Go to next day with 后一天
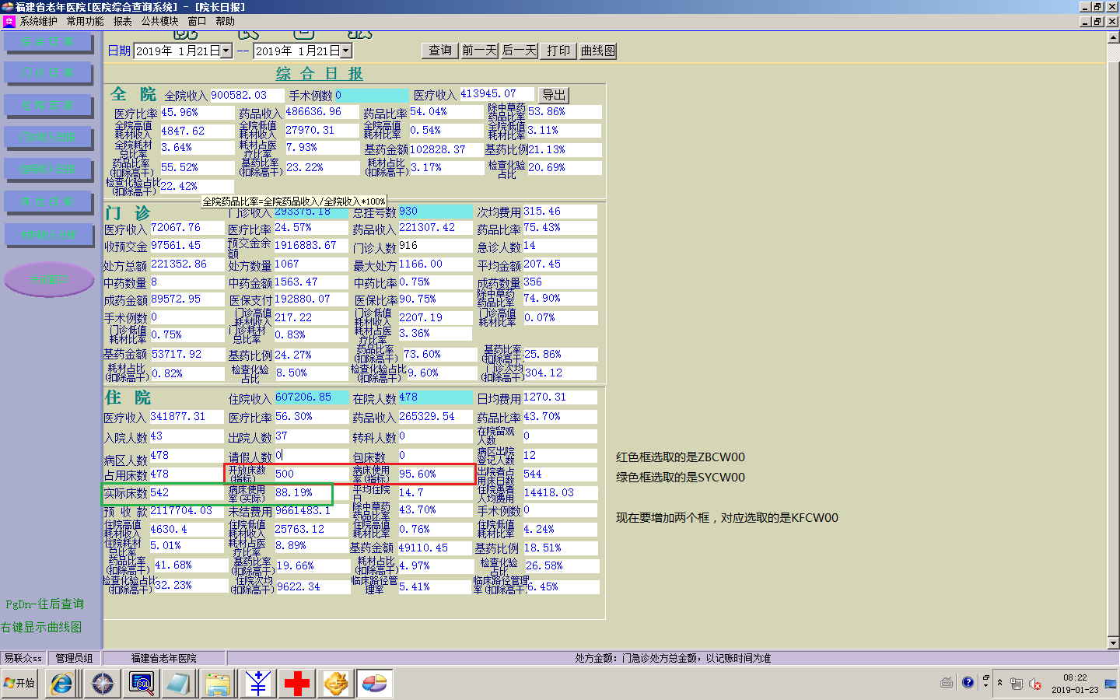 (x=519, y=51)
